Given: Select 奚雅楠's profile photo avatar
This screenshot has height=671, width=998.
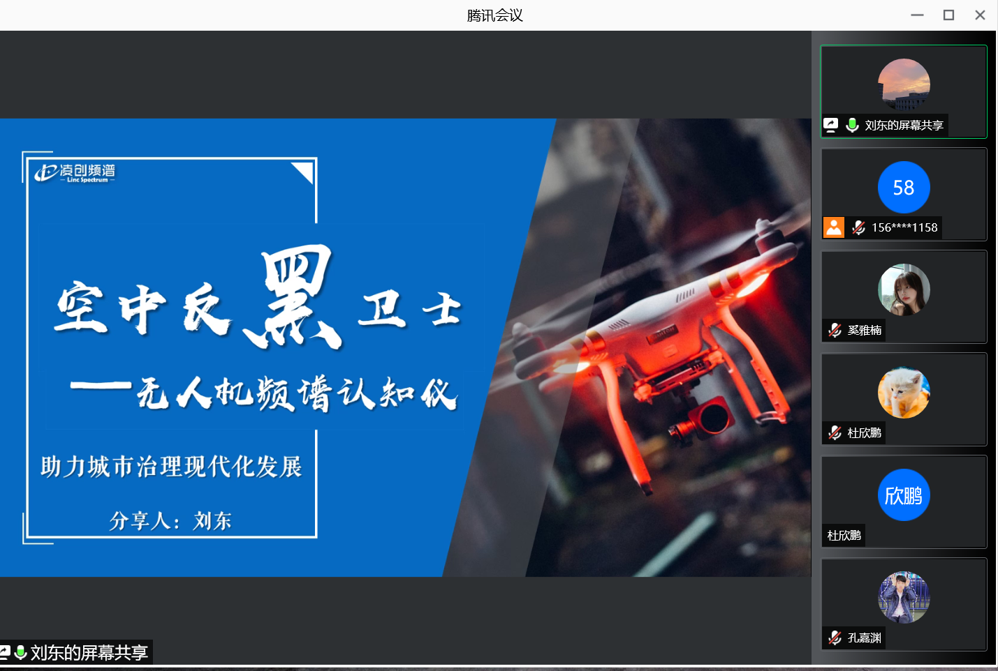Looking at the screenshot, I should [903, 289].
